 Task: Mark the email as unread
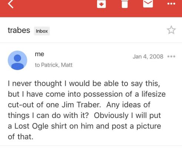[148, 4]
